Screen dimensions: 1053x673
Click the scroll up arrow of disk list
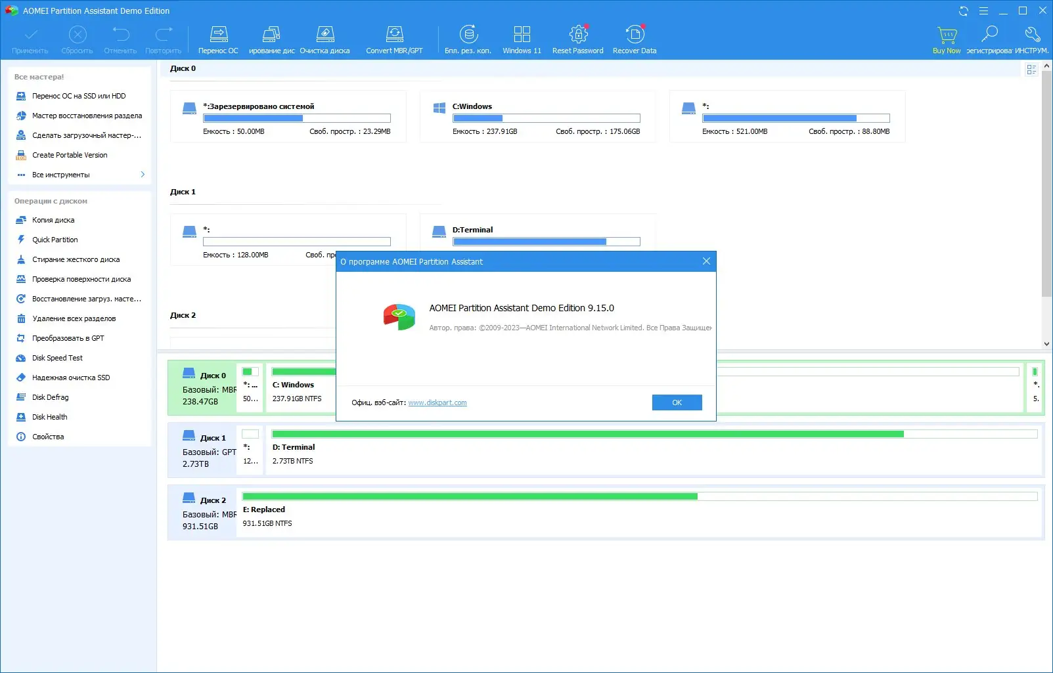1046,66
